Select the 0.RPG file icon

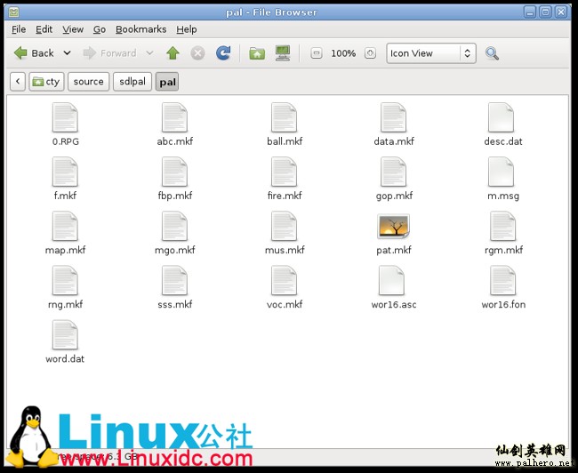(x=65, y=118)
